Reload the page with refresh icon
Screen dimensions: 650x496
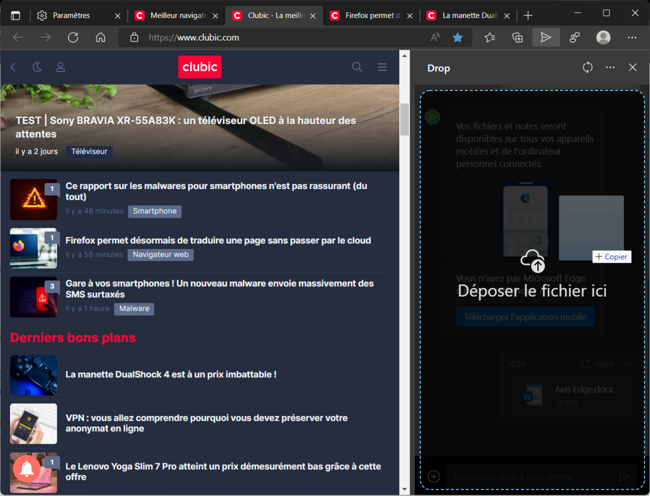[x=73, y=37]
